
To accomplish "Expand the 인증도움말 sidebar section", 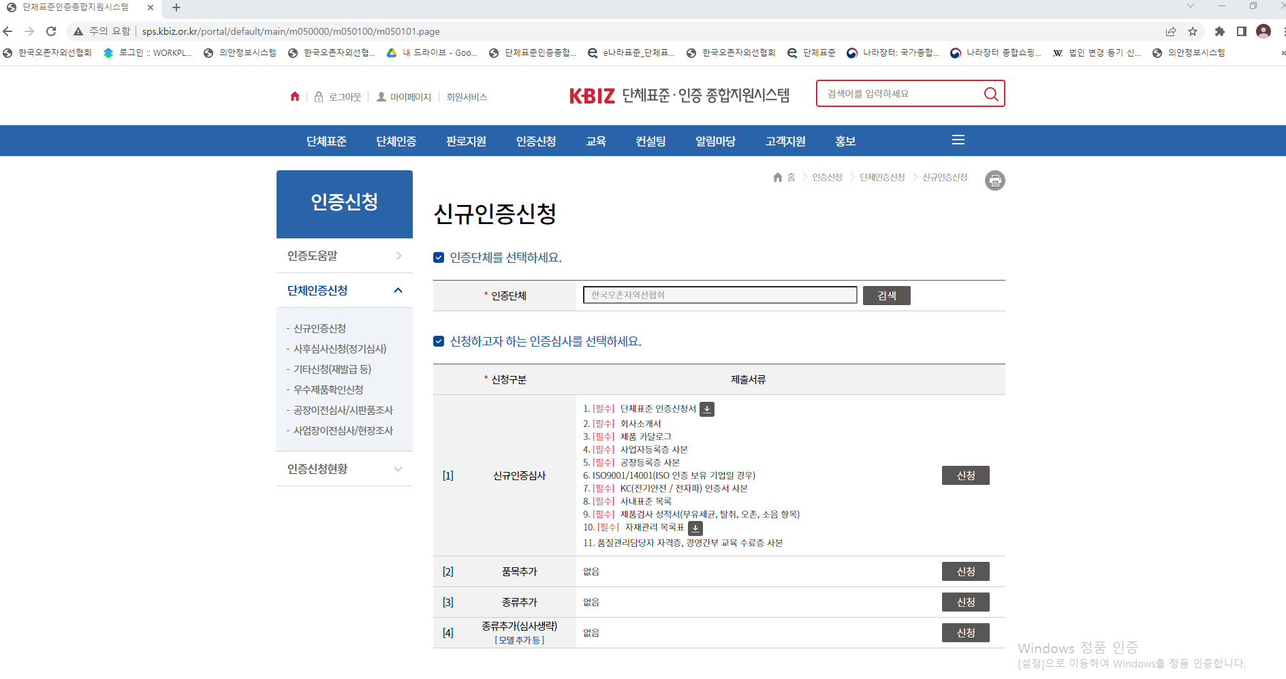I will pos(344,256).
